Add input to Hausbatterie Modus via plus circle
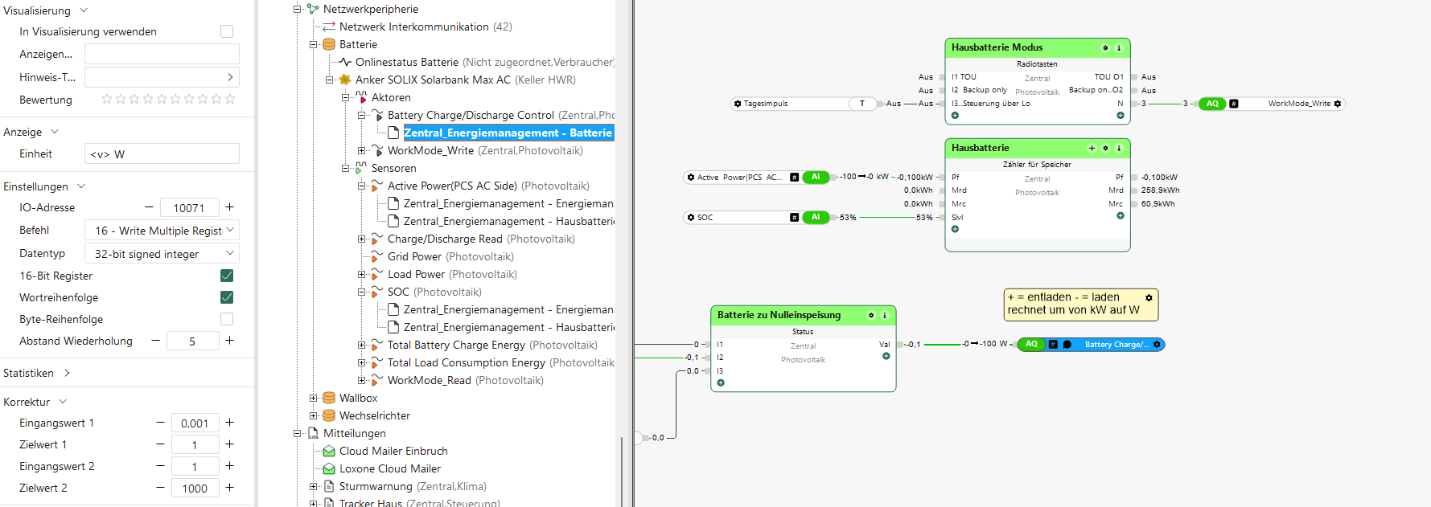The height and width of the screenshot is (507, 1431). coord(955,116)
